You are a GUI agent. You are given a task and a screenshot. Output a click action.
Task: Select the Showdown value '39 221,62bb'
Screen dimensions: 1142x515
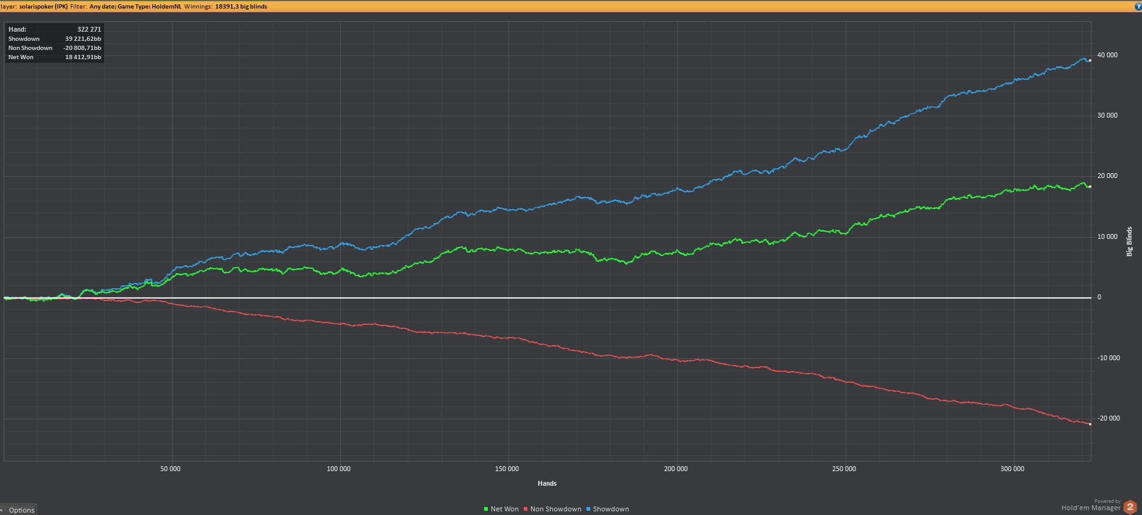pyautogui.click(x=83, y=38)
